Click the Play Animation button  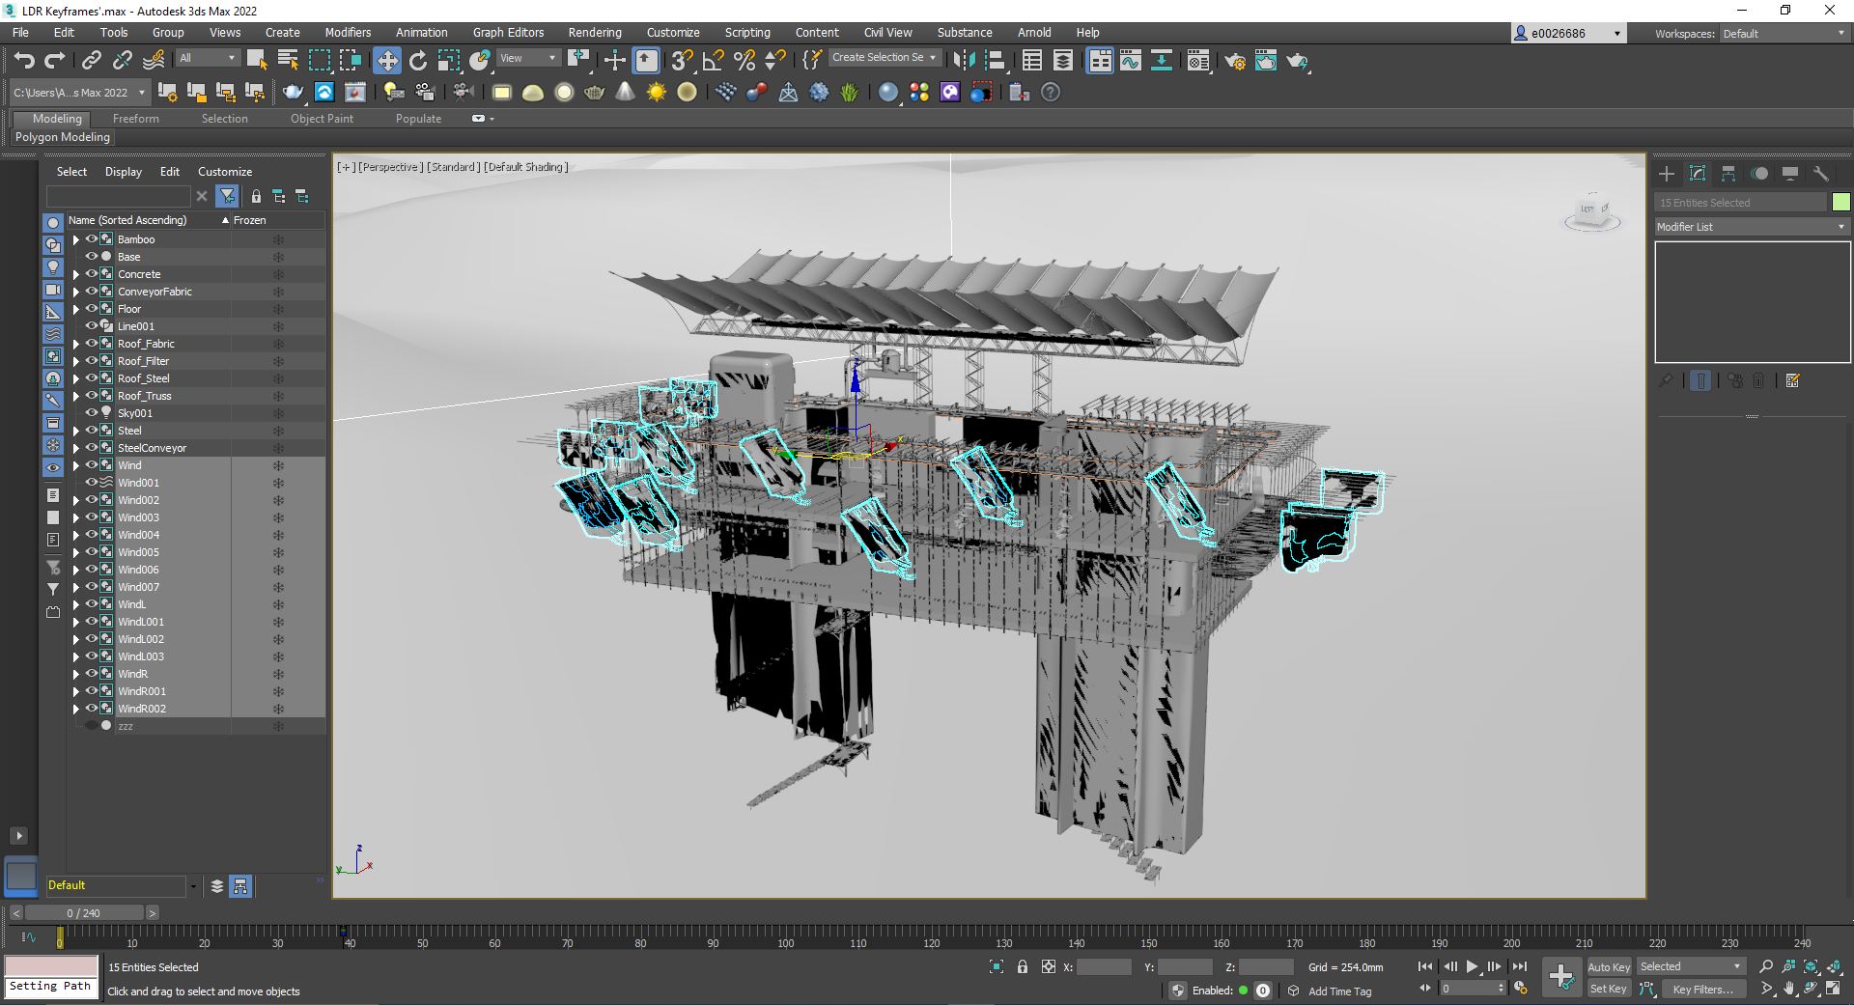[1472, 966]
